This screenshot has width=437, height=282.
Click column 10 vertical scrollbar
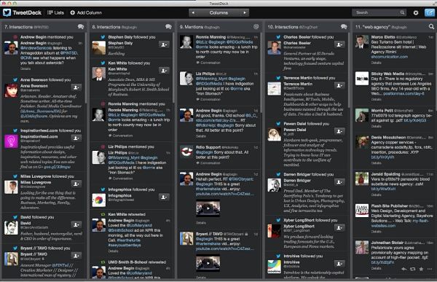coord(349,70)
